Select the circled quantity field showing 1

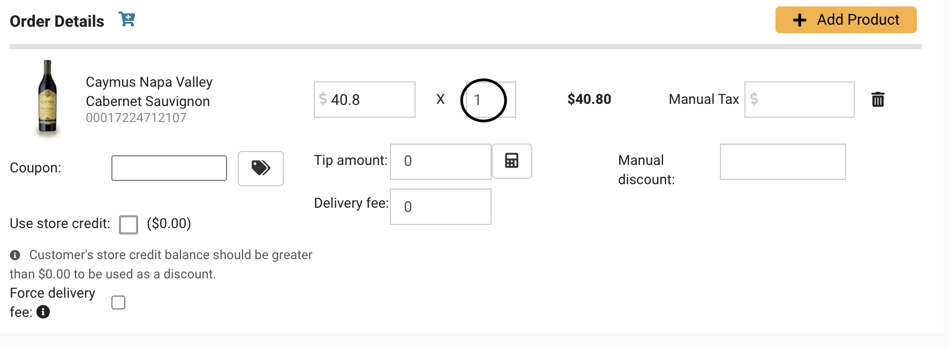[x=491, y=100]
